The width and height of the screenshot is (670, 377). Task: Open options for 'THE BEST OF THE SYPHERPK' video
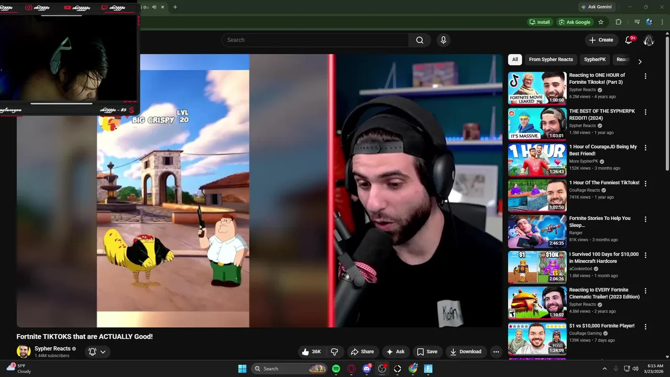coord(645,112)
